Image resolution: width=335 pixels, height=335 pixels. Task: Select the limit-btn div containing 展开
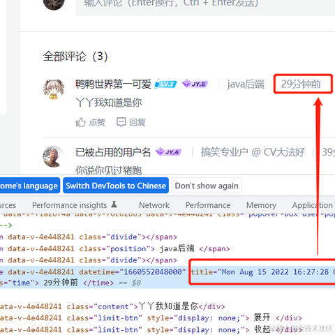pos(151,318)
